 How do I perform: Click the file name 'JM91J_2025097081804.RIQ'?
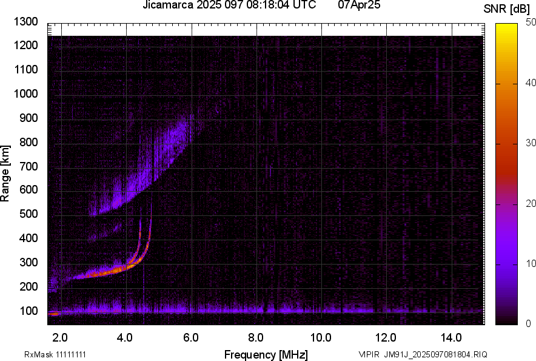click(435, 354)
